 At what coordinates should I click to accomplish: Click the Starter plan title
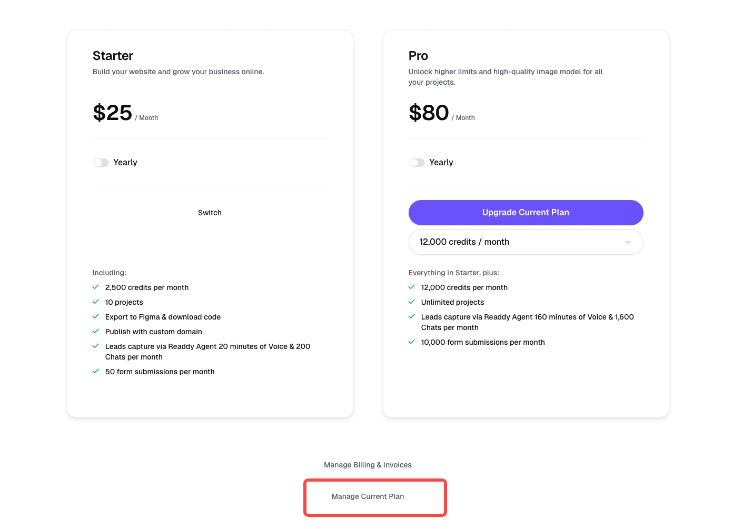point(113,56)
